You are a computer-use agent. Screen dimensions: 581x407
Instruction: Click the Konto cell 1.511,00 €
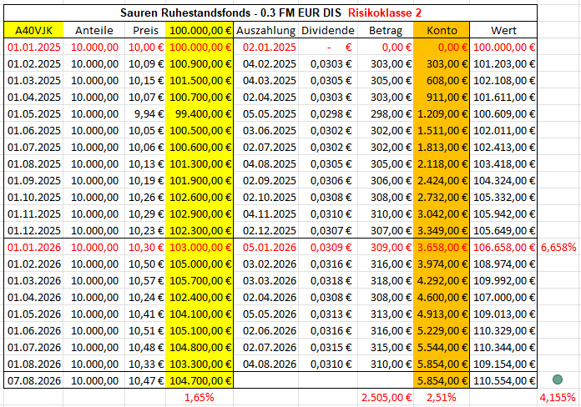[x=442, y=130]
